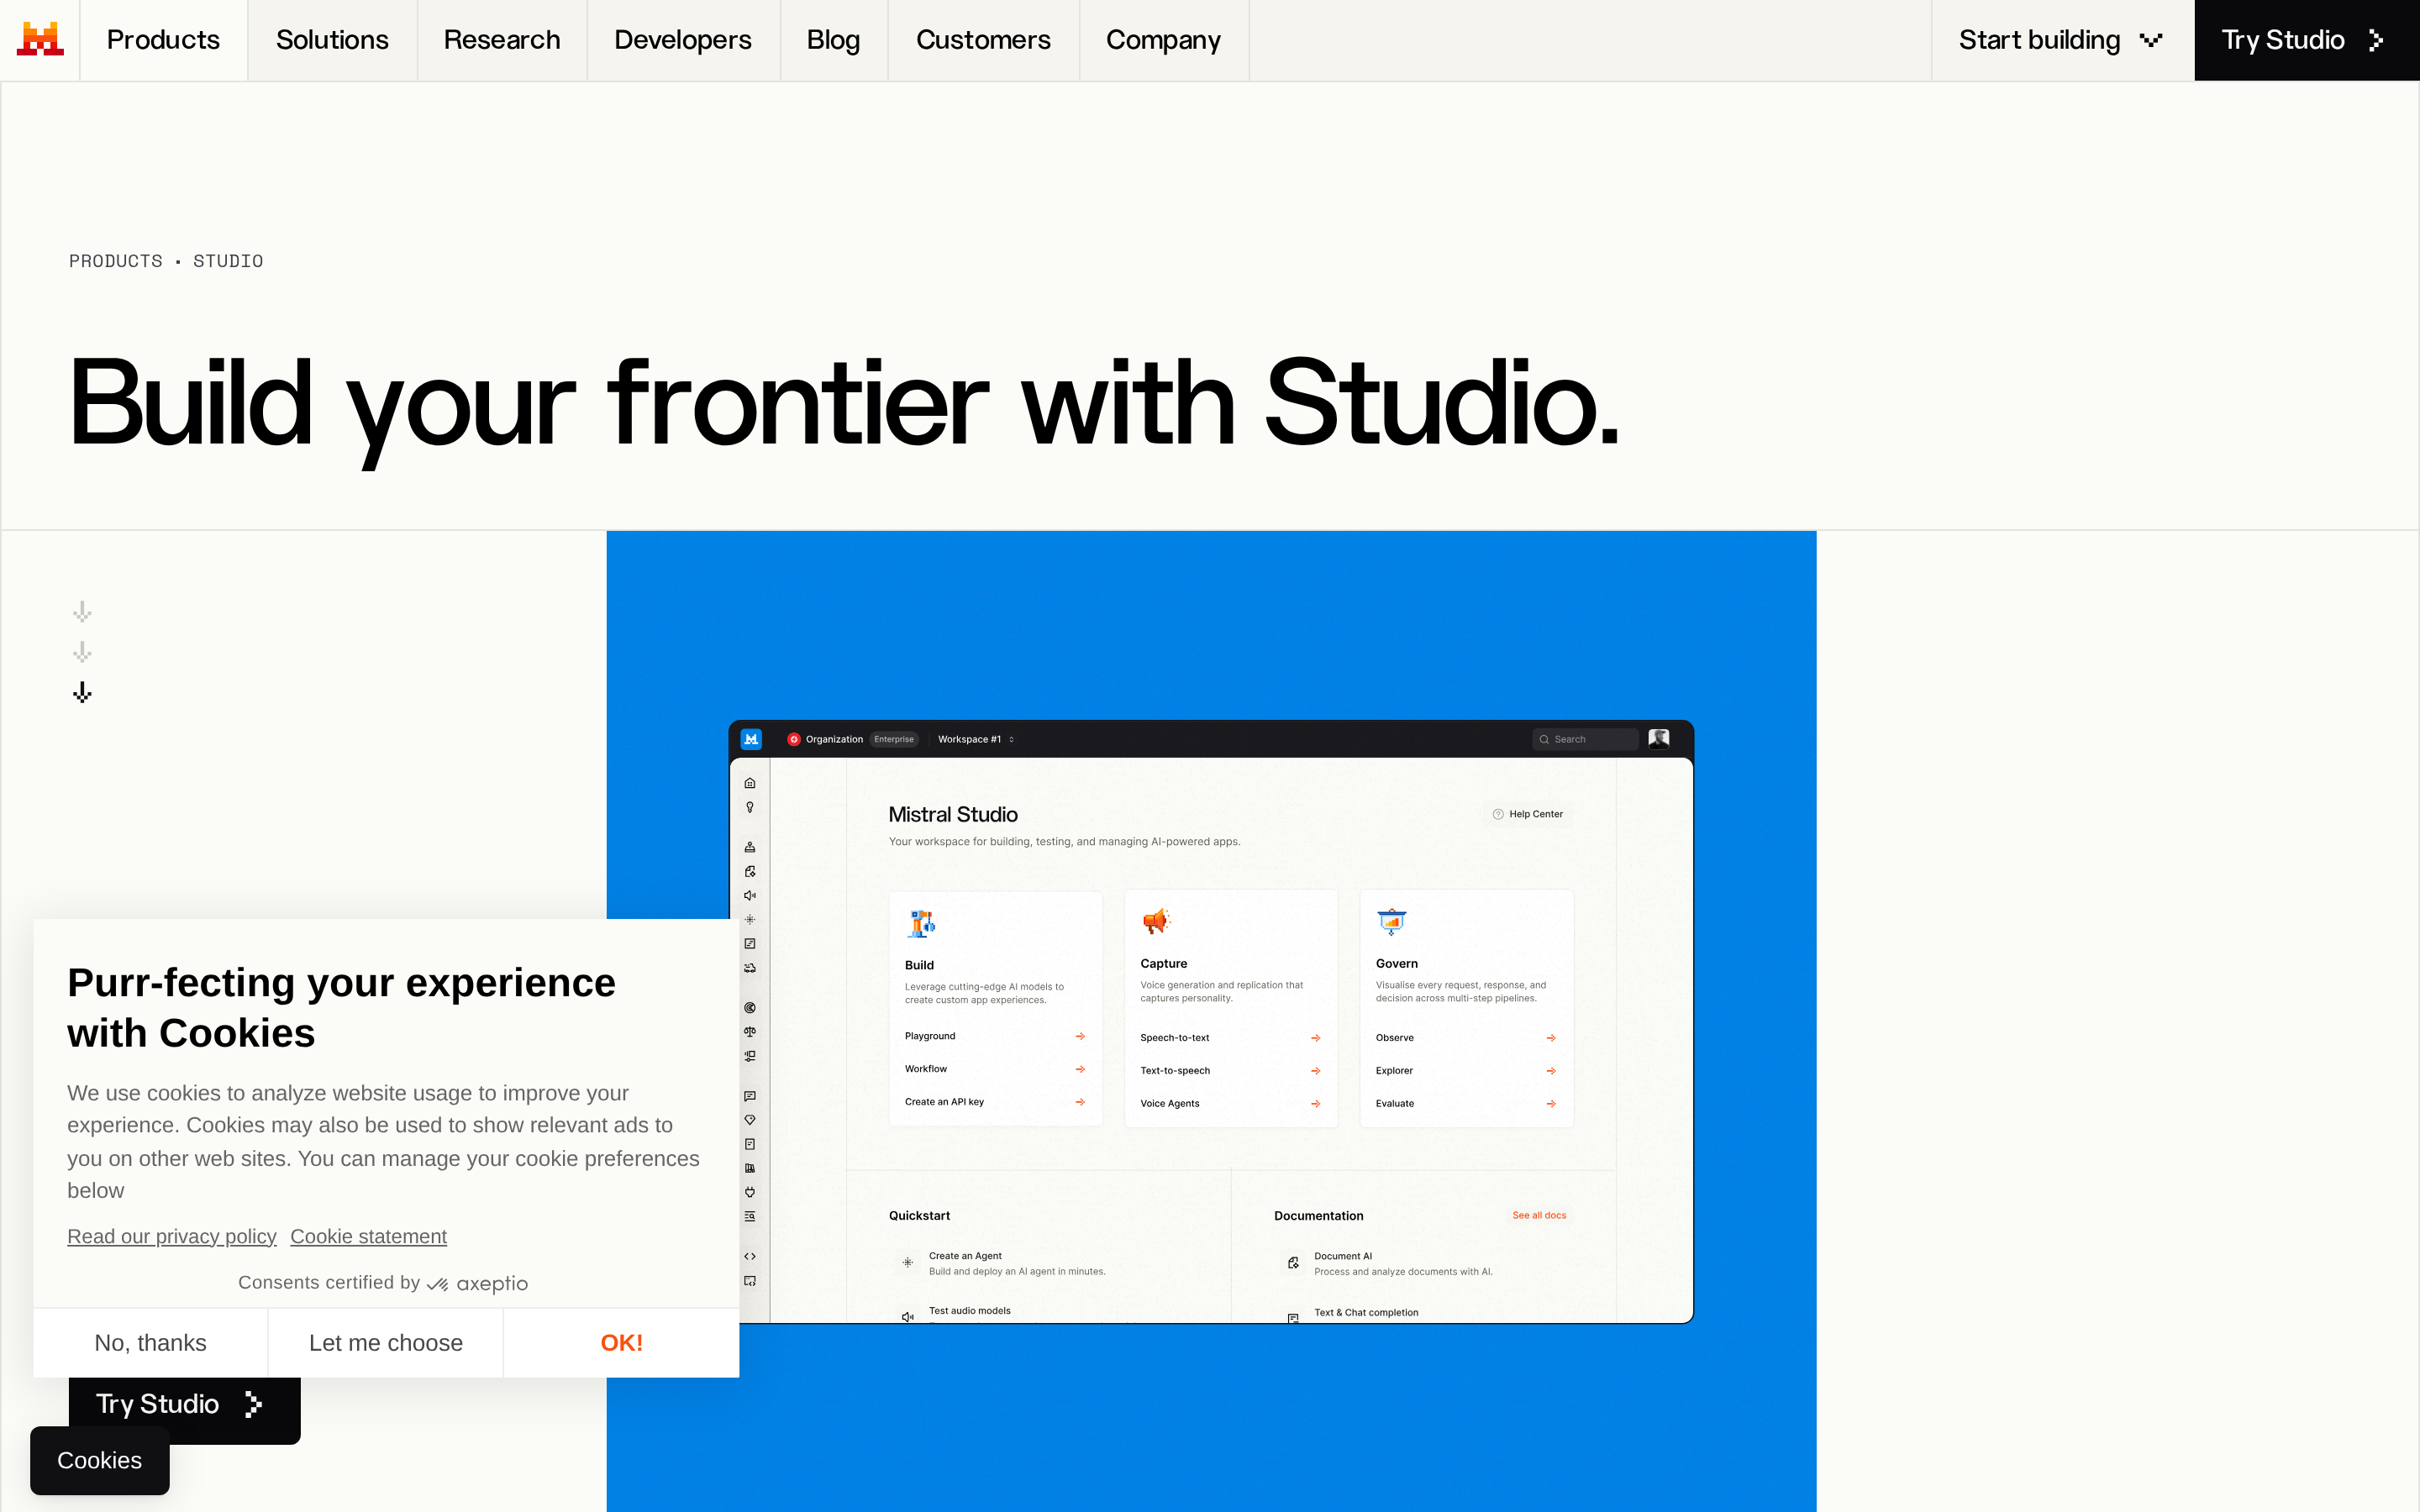Select the middle down-arrow step indicator

point(82,652)
